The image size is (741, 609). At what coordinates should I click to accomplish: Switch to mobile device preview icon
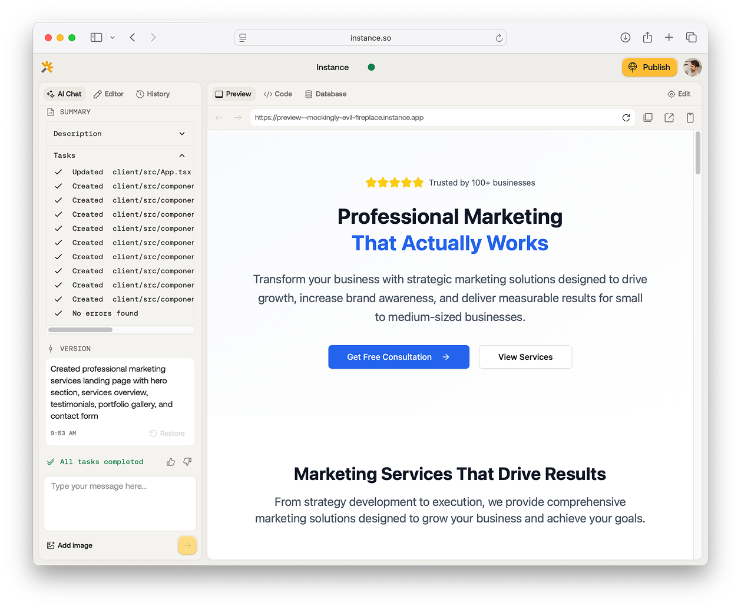[x=690, y=118]
